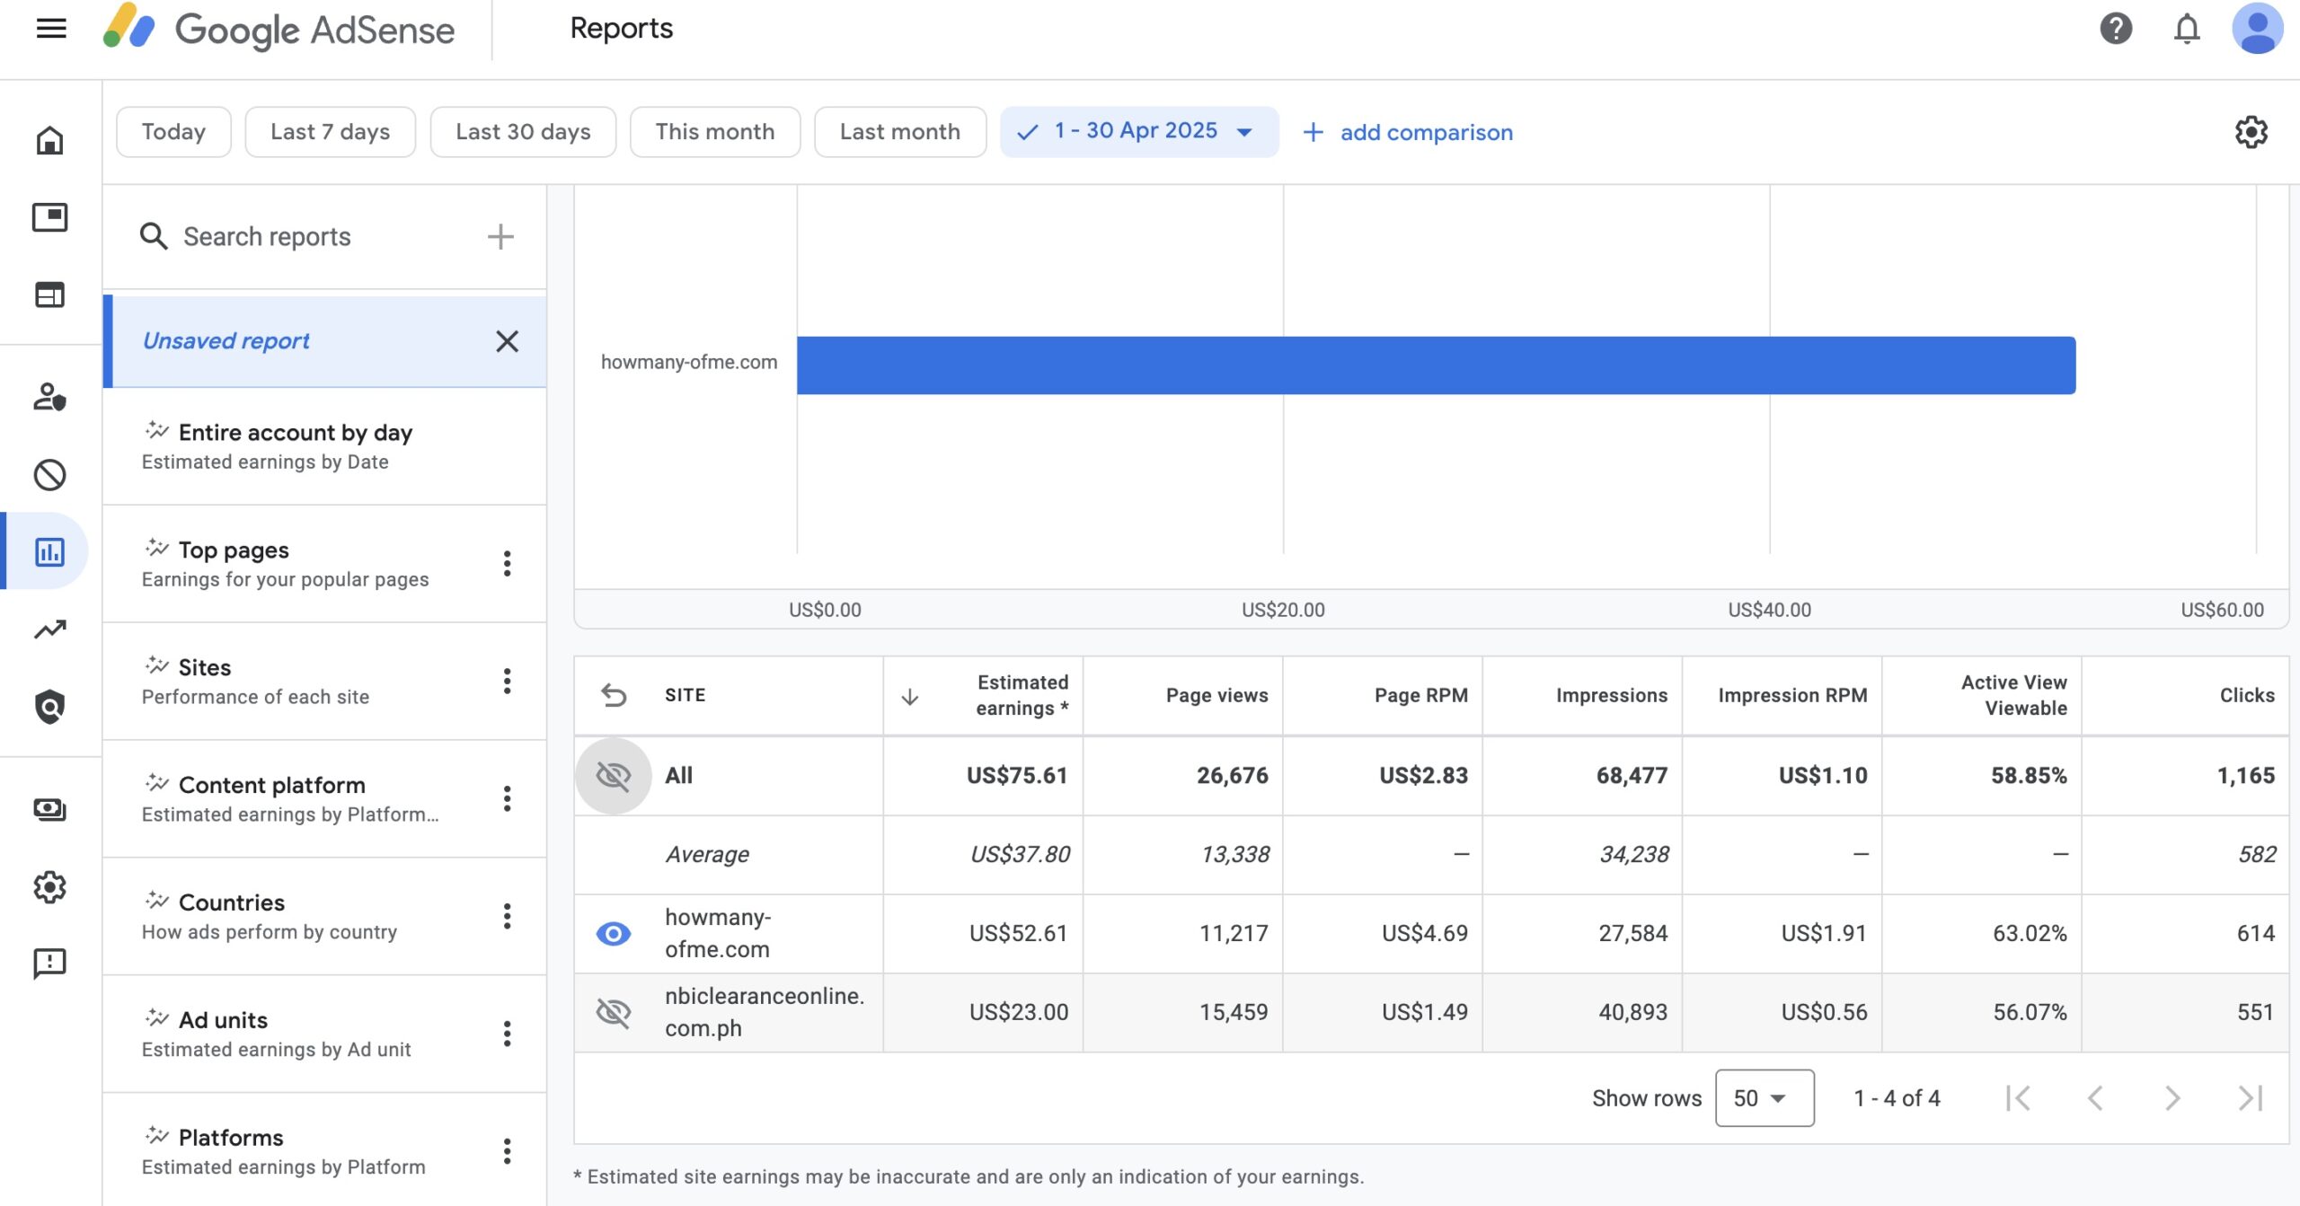Open Entire account by day report
Viewport: 2300px width, 1206px height.
pos(324,446)
